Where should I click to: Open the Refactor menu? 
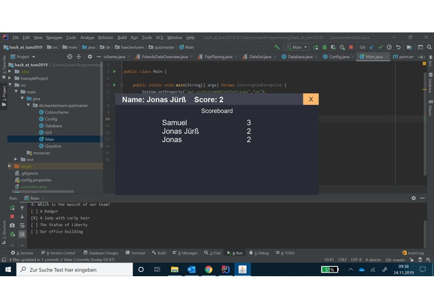point(106,37)
